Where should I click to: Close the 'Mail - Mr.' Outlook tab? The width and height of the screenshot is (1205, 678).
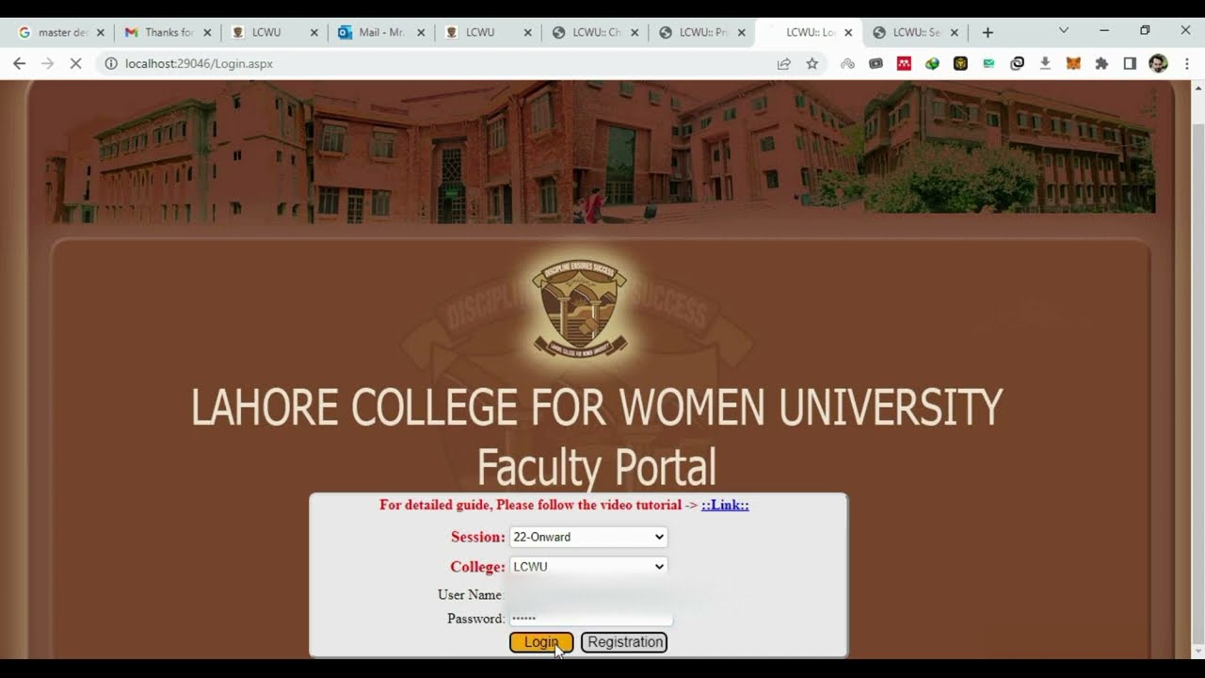point(421,32)
